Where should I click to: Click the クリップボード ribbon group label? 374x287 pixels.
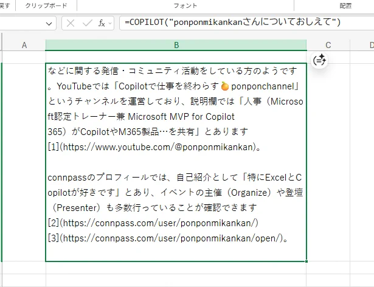pos(46,5)
